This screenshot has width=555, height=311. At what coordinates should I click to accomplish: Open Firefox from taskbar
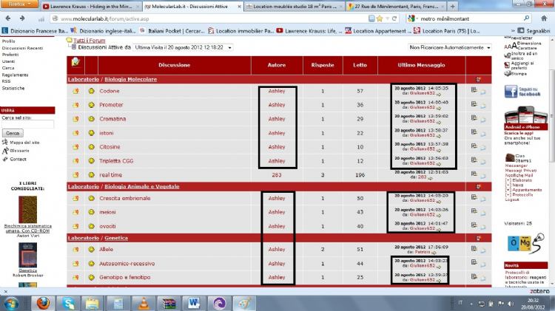click(x=43, y=303)
